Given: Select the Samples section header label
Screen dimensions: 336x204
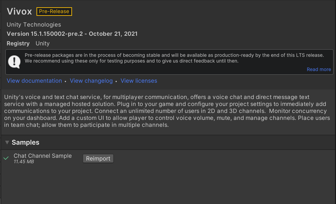Looking at the screenshot, I should click(x=25, y=142).
